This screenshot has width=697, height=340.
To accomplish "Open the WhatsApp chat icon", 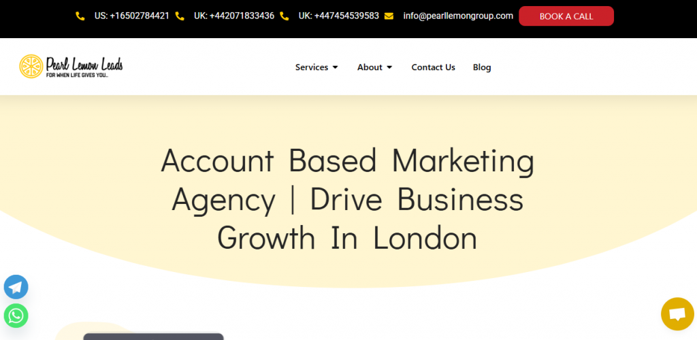I will point(16,316).
